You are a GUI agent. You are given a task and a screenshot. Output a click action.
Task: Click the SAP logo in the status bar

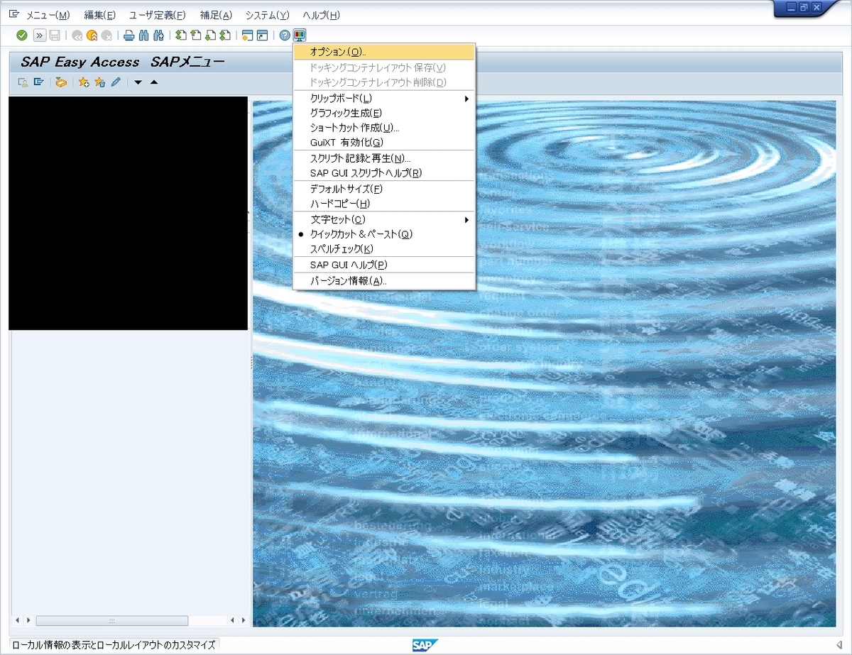pos(425,644)
